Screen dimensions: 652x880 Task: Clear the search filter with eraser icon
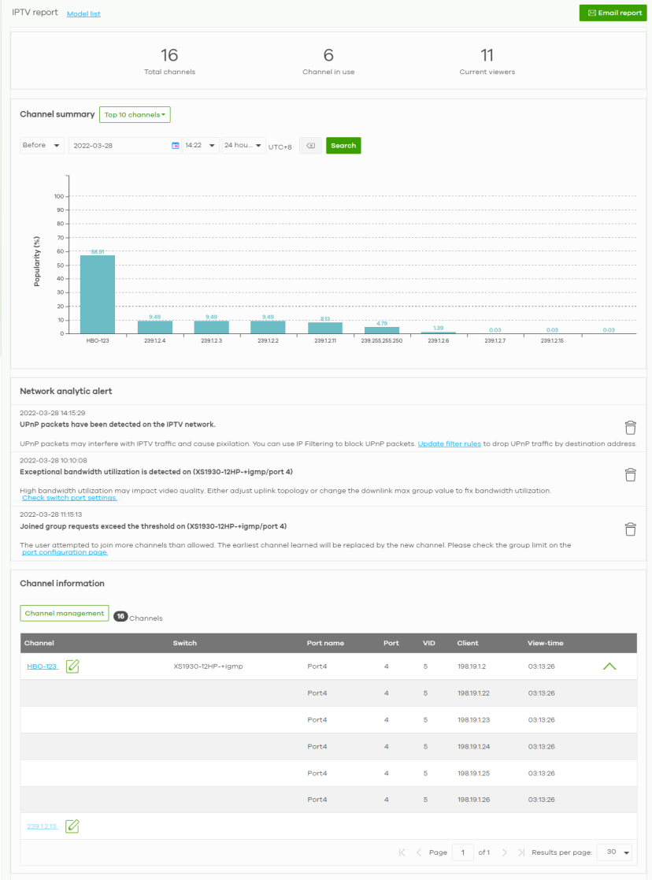click(310, 146)
